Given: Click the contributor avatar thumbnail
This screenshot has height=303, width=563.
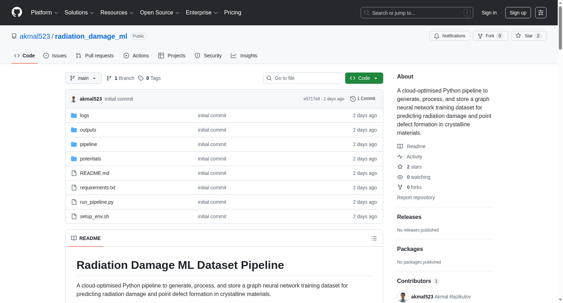Looking at the screenshot, I should click(403, 297).
